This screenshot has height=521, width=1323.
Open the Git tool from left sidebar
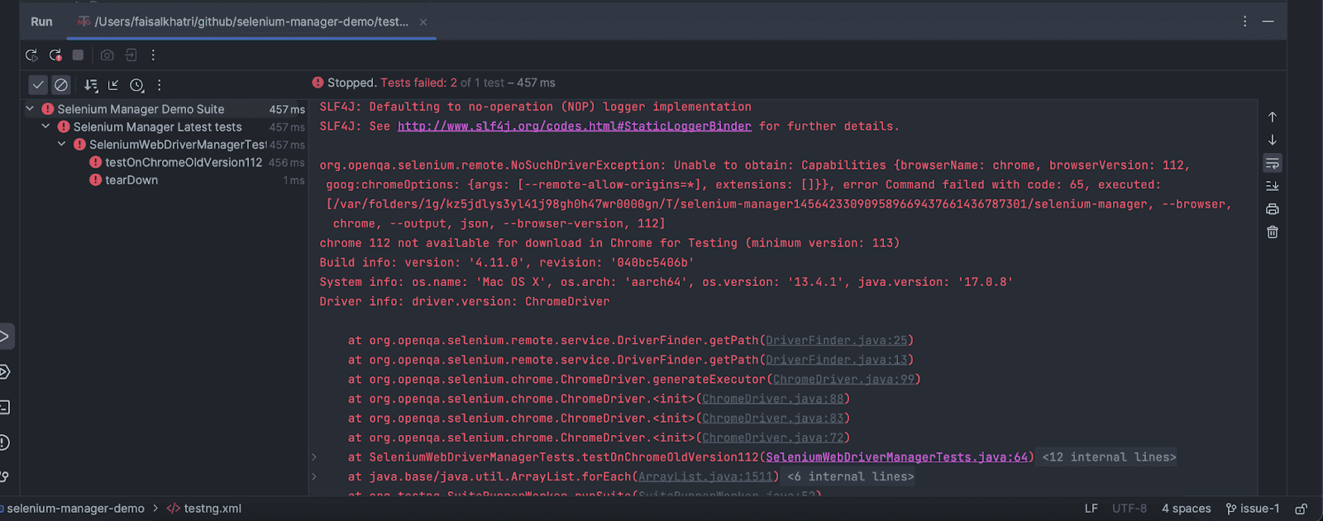coord(4,476)
